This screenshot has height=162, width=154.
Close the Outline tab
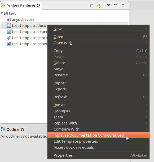click(23, 129)
